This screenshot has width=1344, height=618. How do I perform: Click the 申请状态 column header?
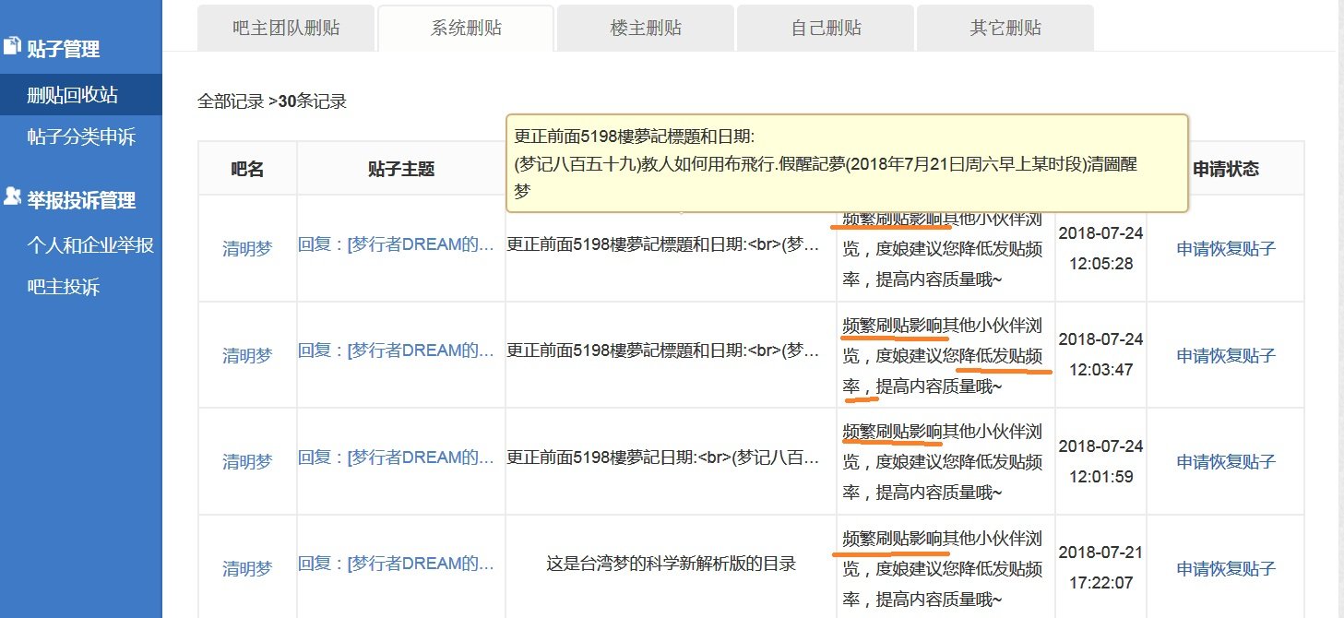click(x=1226, y=169)
